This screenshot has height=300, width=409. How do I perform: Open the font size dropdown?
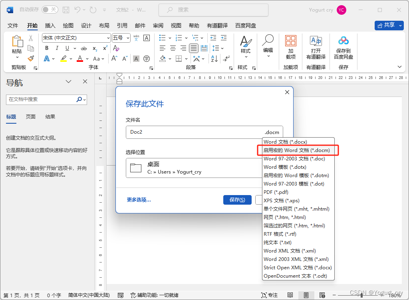(128, 38)
